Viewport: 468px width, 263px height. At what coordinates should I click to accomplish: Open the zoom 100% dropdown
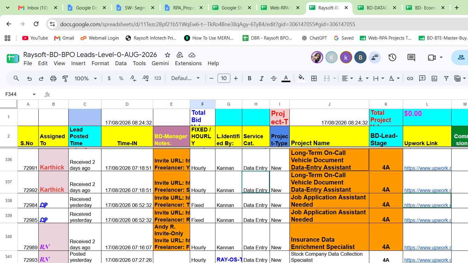click(86, 79)
